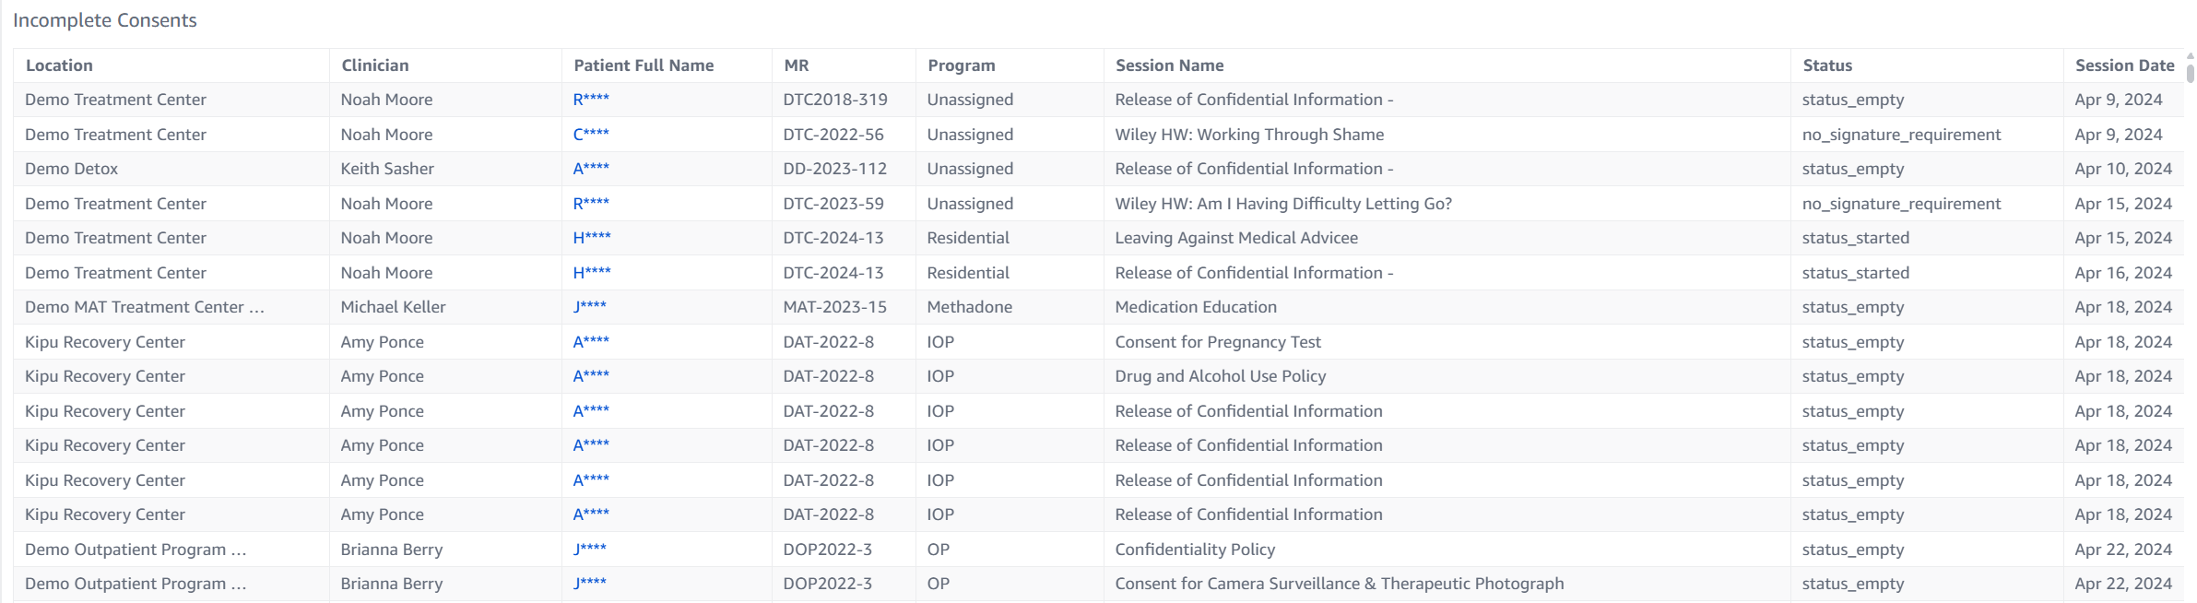The width and height of the screenshot is (2197, 603).
Task: Sort by Patient Full Name header
Action: pyautogui.click(x=644, y=65)
